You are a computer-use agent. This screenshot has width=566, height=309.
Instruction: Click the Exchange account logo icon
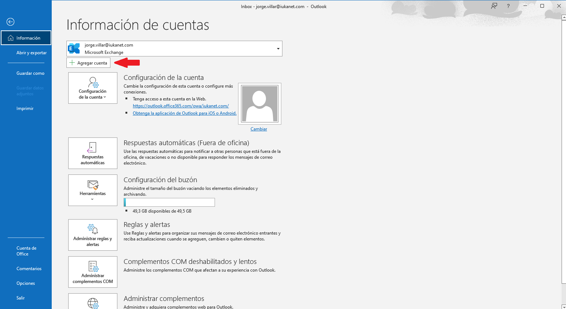(74, 48)
